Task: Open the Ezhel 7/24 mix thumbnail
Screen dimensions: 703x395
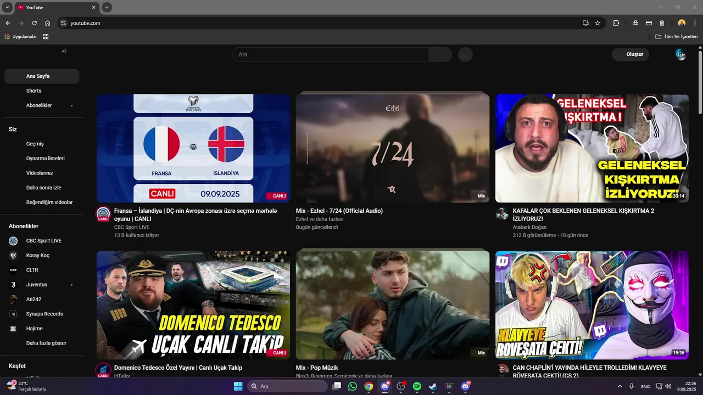Action: point(393,148)
